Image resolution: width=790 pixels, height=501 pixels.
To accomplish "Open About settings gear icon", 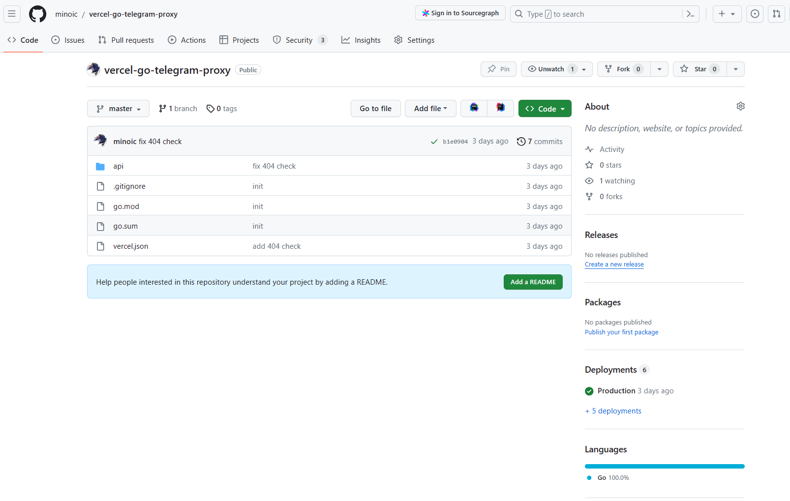I will pos(740,106).
